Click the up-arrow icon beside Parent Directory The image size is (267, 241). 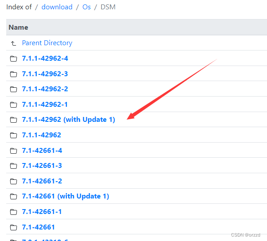13,43
